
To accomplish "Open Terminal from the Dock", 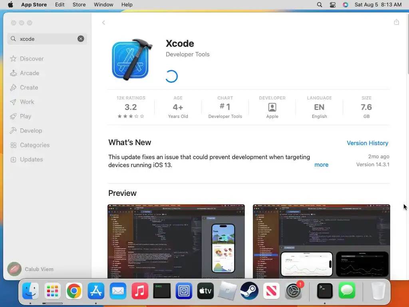I will pos(325,291).
